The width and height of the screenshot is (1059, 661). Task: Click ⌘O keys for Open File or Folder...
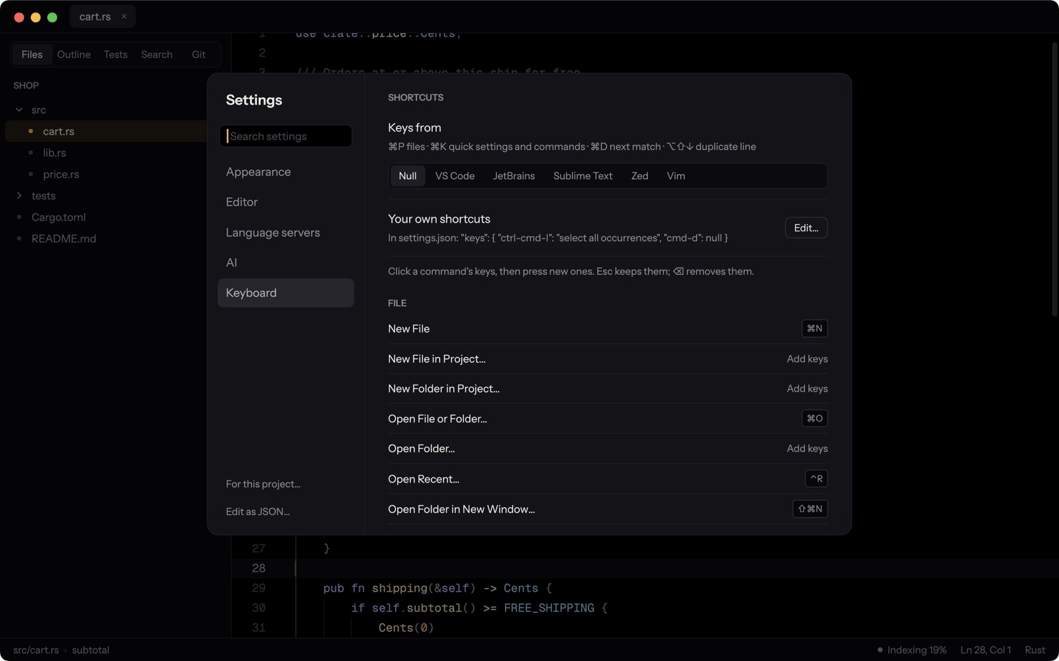tap(815, 418)
